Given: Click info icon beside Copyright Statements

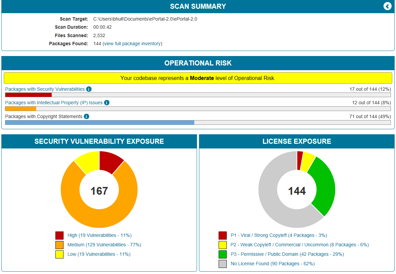Looking at the screenshot, I should click(x=86, y=117).
